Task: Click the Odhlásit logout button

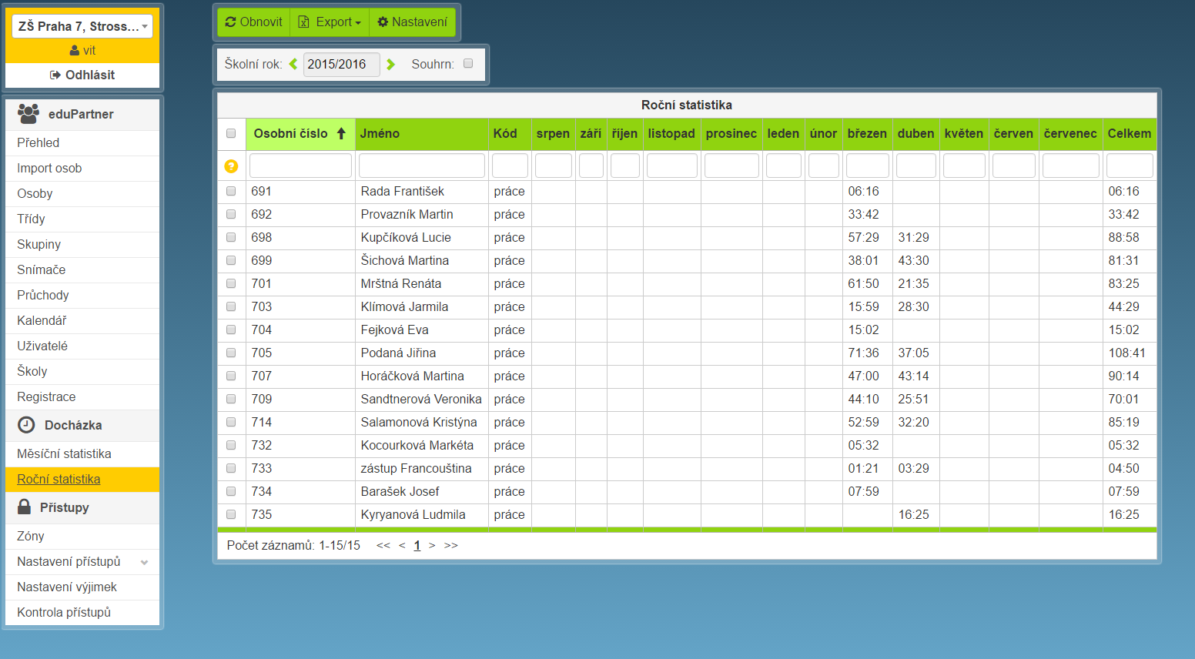Action: [x=82, y=75]
